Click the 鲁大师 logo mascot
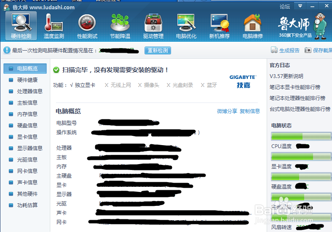332x232 pixels. [320, 26]
